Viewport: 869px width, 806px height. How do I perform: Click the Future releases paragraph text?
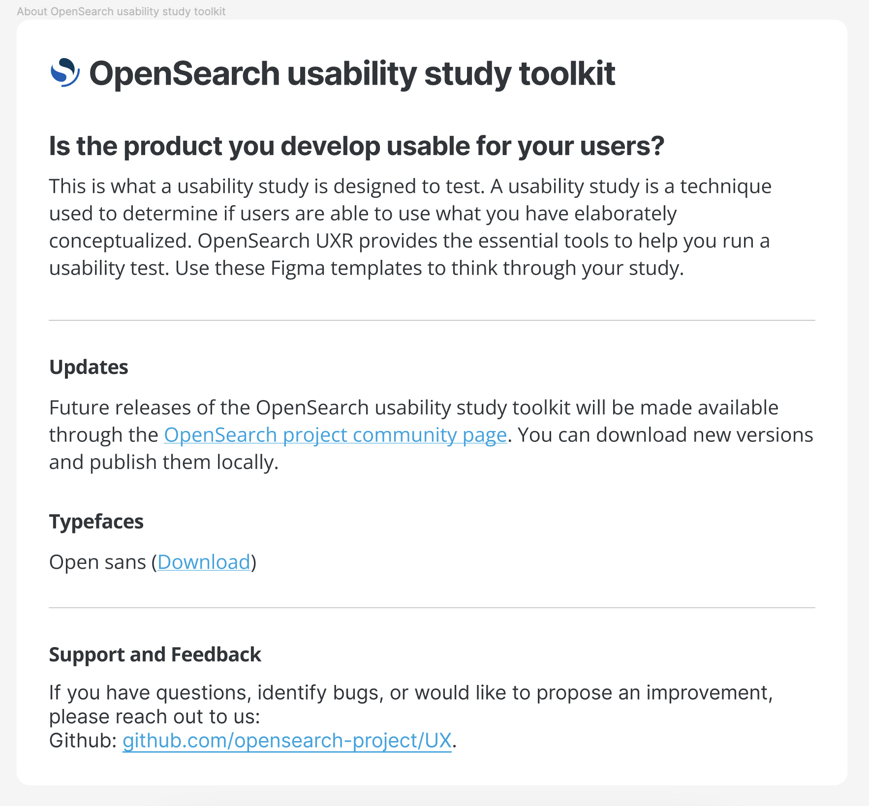pos(431,435)
